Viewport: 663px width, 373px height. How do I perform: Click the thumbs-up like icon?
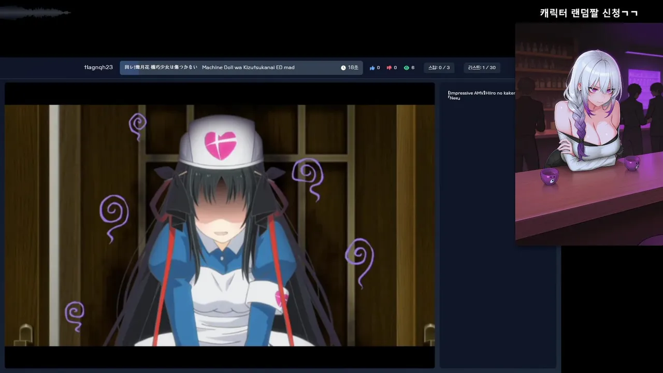point(372,68)
